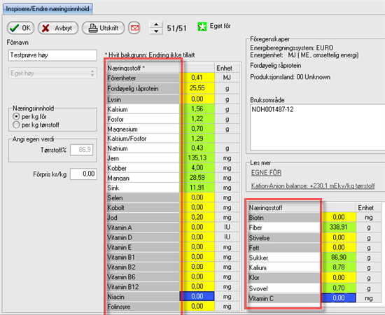Click the Fôrnavn text field

click(52, 55)
